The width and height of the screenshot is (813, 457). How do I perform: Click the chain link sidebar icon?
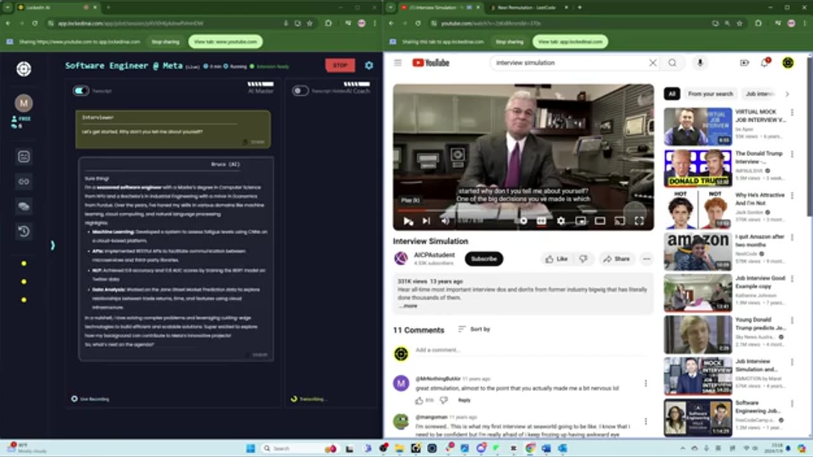click(x=24, y=182)
